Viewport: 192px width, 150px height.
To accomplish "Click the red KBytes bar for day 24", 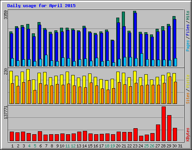I will (141, 138).
